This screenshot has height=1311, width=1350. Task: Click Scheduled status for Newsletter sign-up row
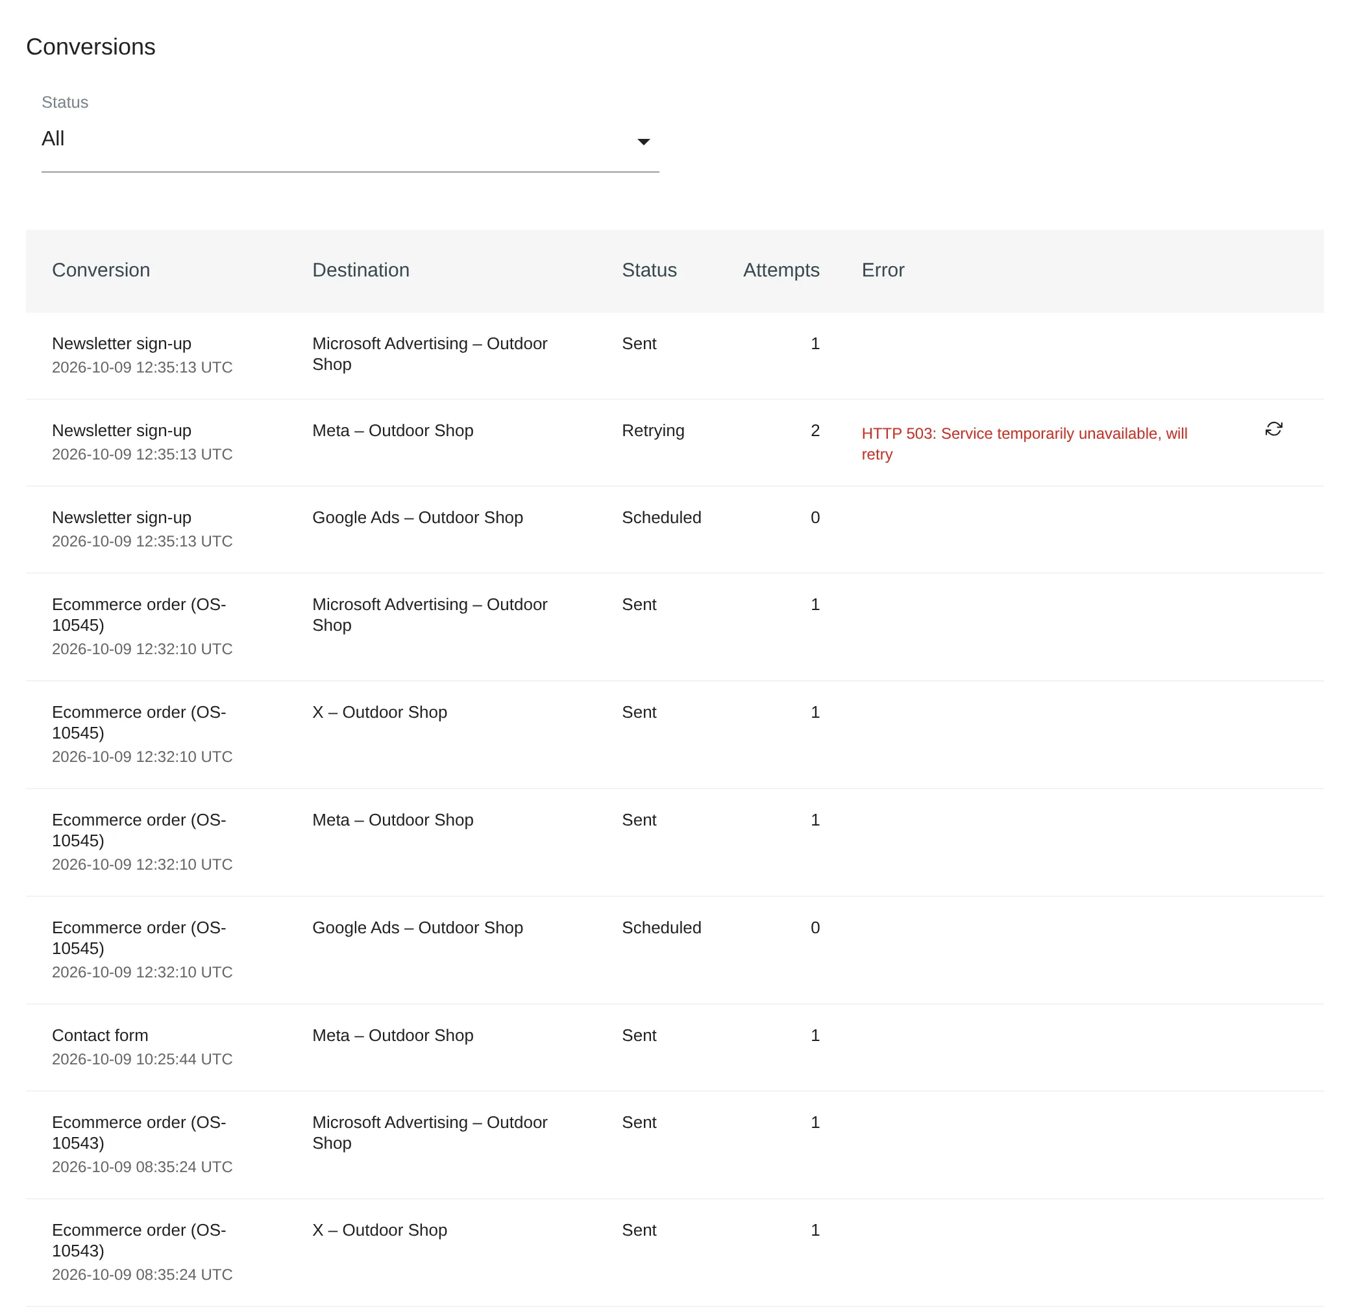(x=661, y=517)
